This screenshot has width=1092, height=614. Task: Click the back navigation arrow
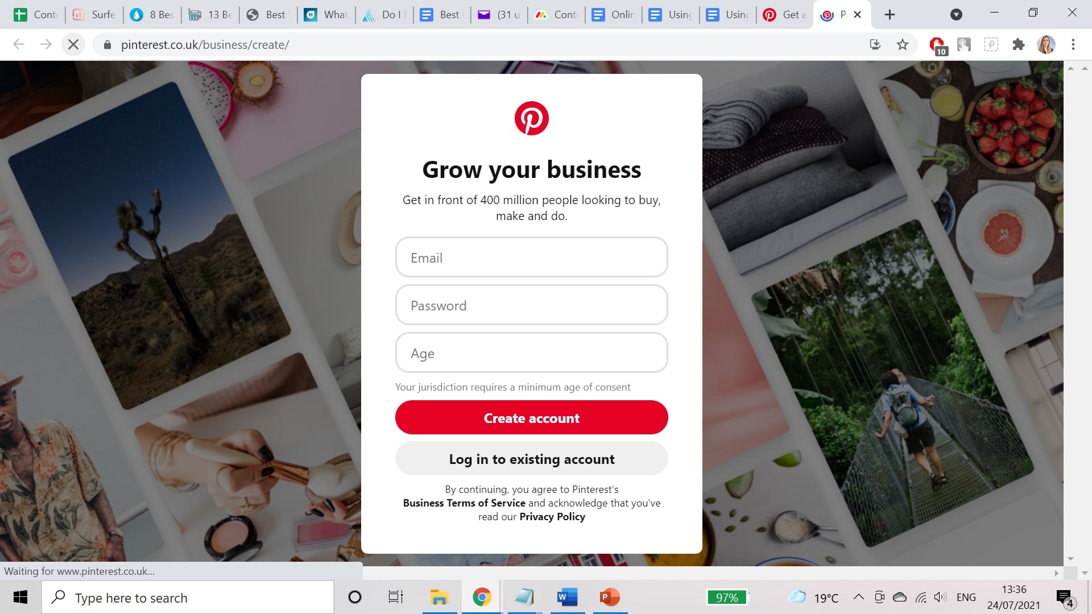[x=18, y=44]
